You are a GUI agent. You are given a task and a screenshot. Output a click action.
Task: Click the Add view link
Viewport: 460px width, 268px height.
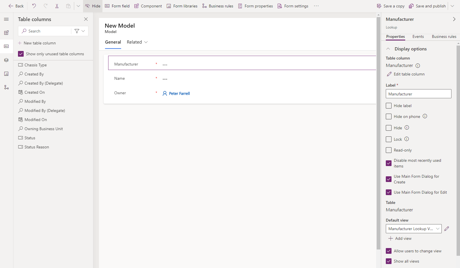[400, 238]
